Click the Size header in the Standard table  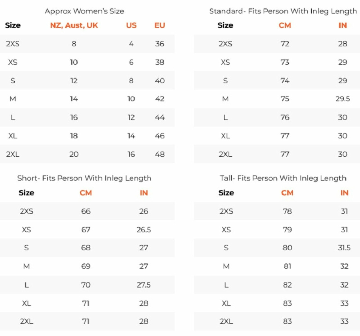click(225, 26)
